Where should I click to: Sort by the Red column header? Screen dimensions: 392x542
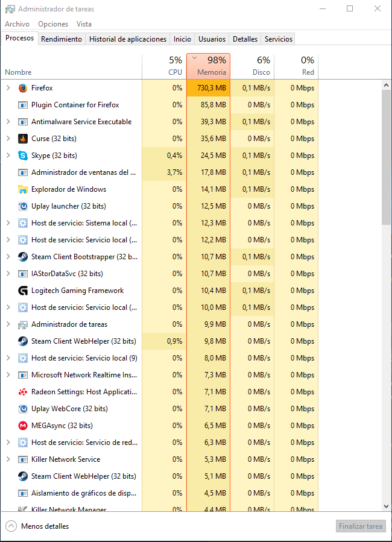pos(296,67)
